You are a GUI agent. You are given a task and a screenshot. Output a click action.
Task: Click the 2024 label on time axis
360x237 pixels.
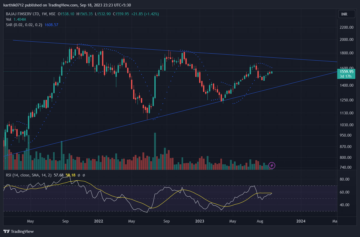301,221
